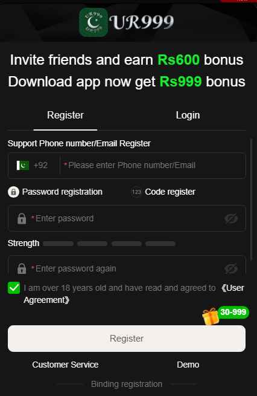The image size is (257, 396).
Task: Open the gift box bonus icon
Action: pyautogui.click(x=211, y=316)
